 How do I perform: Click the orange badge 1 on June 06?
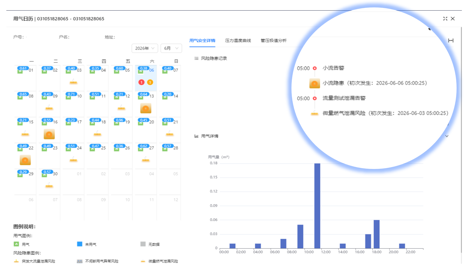150,82
